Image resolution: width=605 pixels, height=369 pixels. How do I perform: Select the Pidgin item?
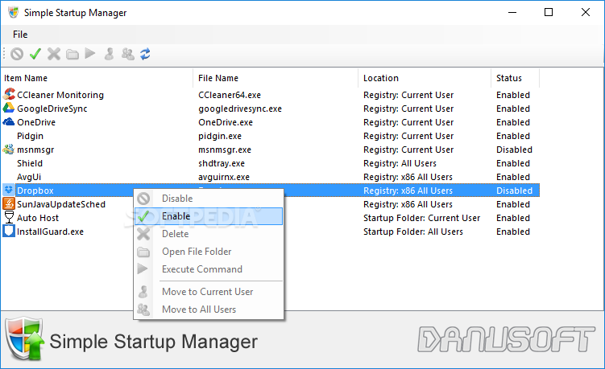tap(30, 136)
